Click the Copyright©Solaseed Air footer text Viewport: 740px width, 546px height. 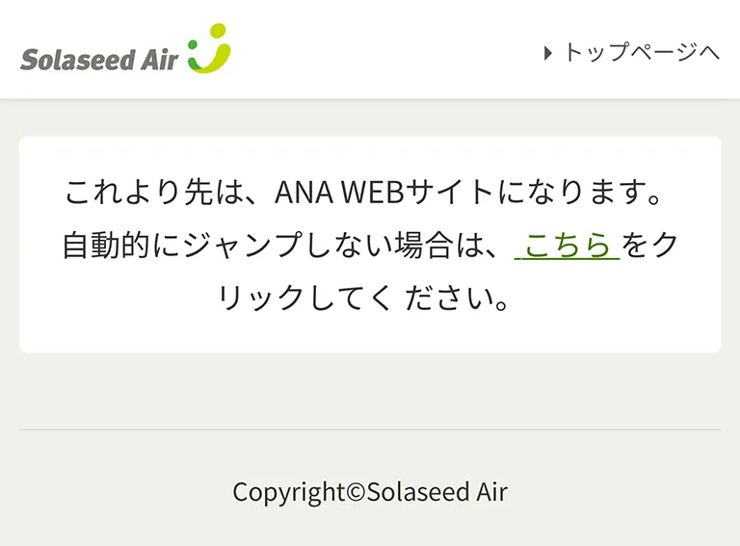(370, 492)
